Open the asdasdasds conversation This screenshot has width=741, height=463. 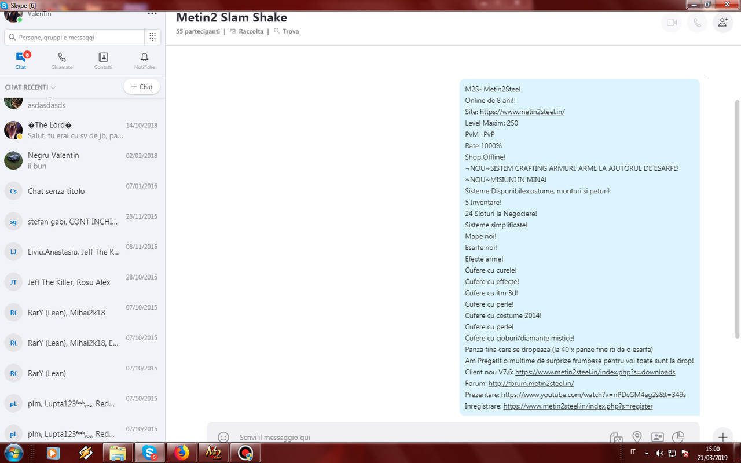pyautogui.click(x=82, y=104)
